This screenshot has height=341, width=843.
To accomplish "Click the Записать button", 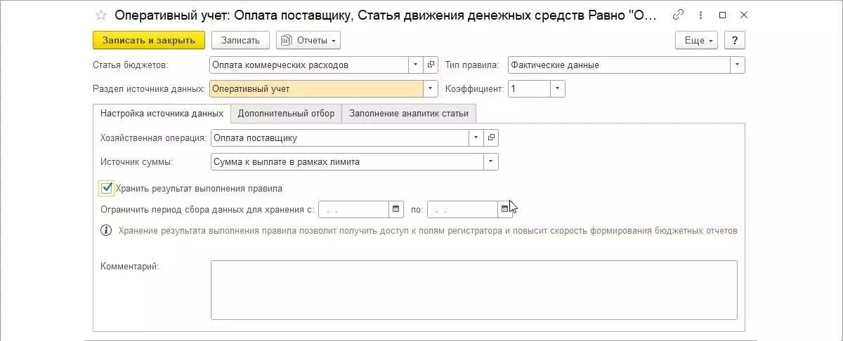I will point(240,41).
